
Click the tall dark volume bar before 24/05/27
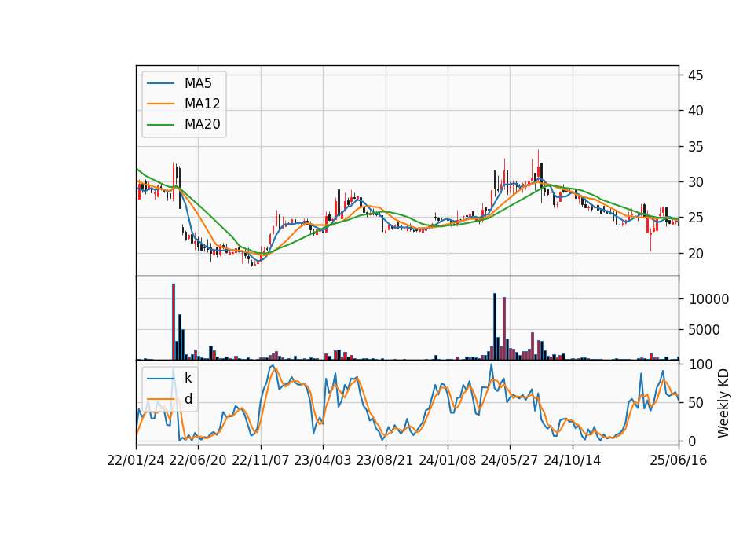[495, 327]
